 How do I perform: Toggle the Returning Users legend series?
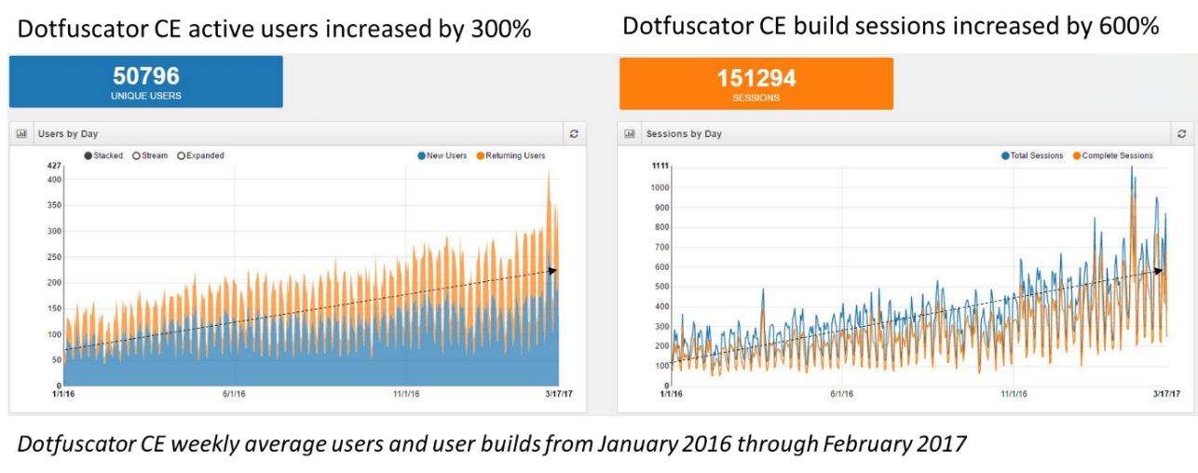coord(511,155)
